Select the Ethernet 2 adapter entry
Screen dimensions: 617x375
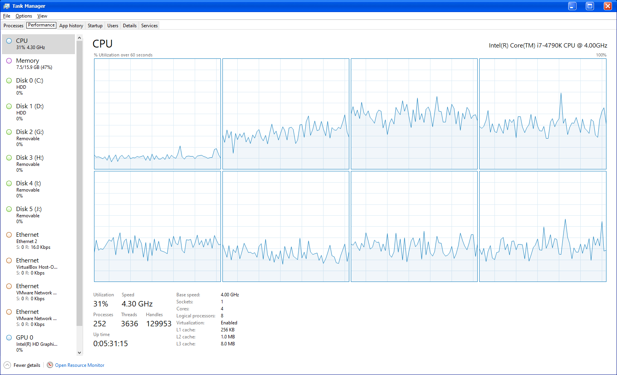coord(38,241)
